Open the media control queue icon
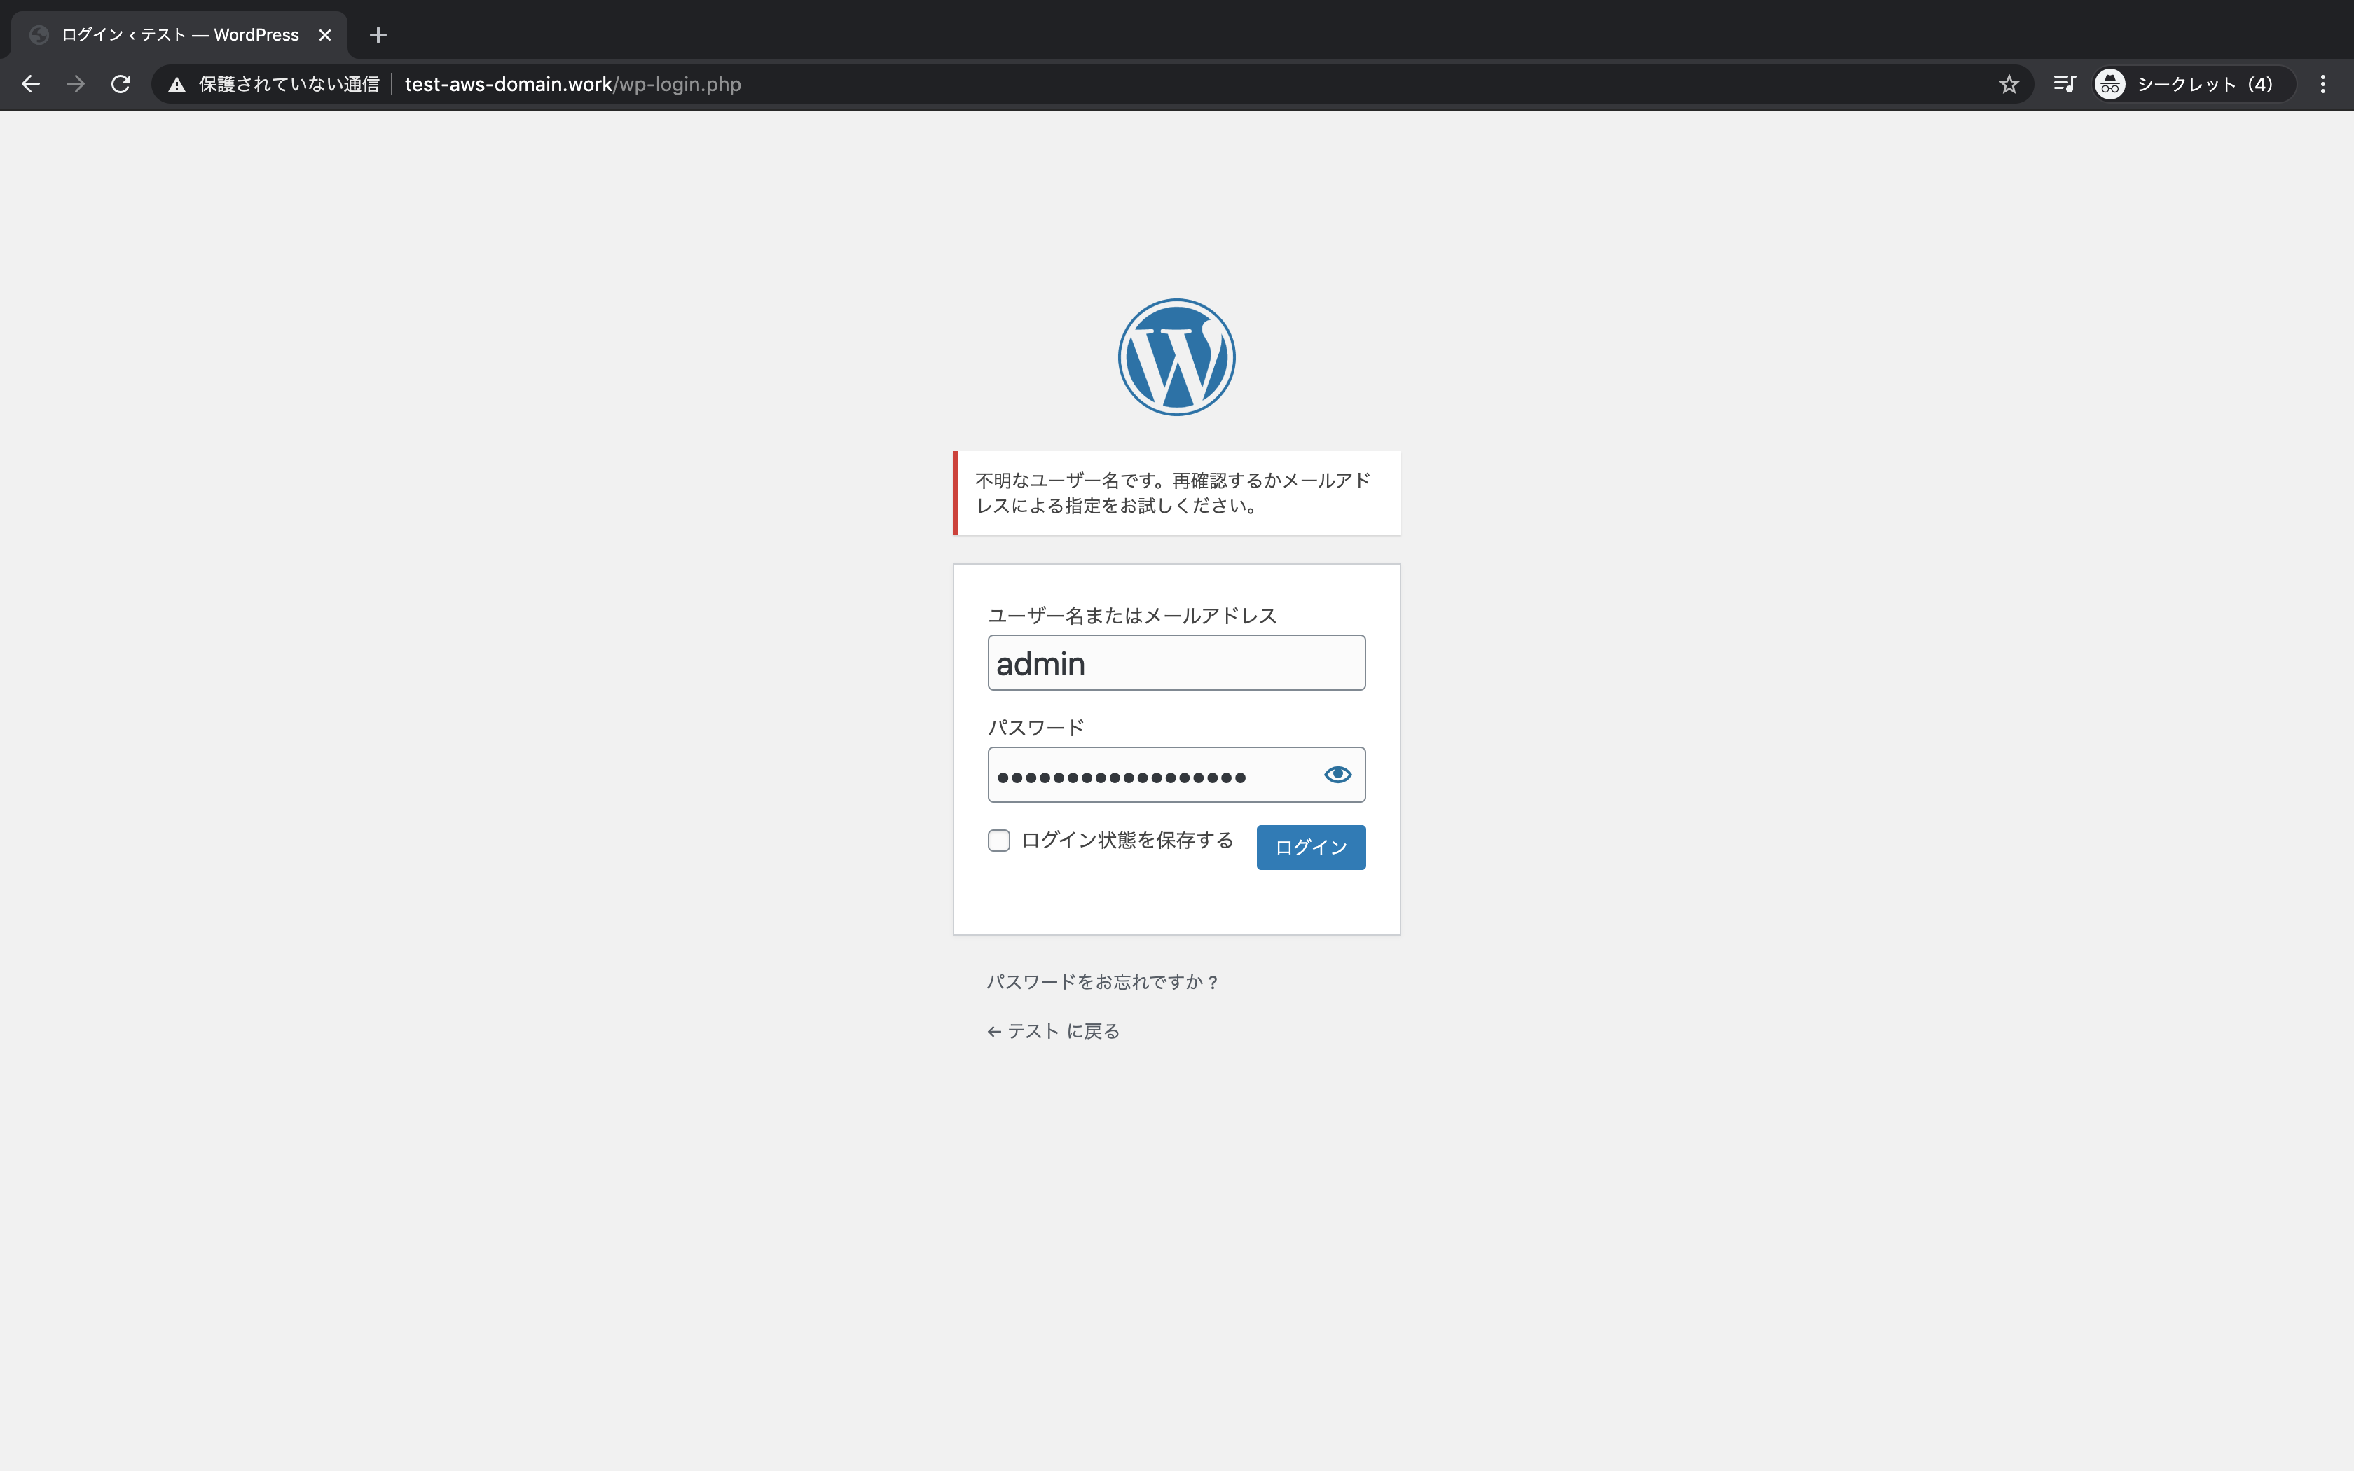 pyautogui.click(x=2063, y=85)
